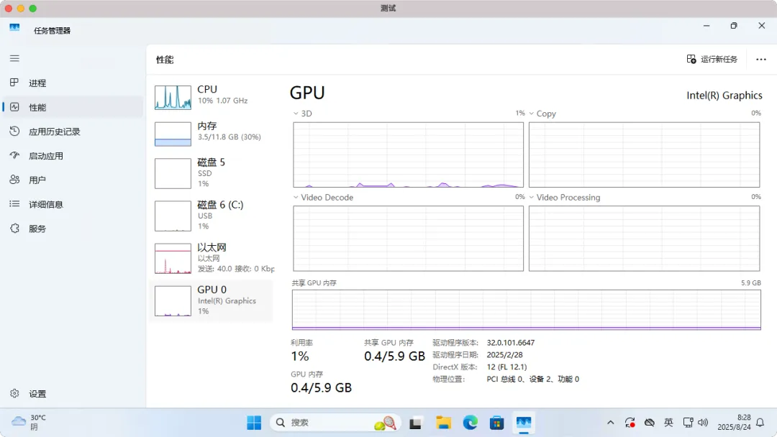Open the Video Processing engine dropdown
The image size is (777, 437).
point(531,197)
